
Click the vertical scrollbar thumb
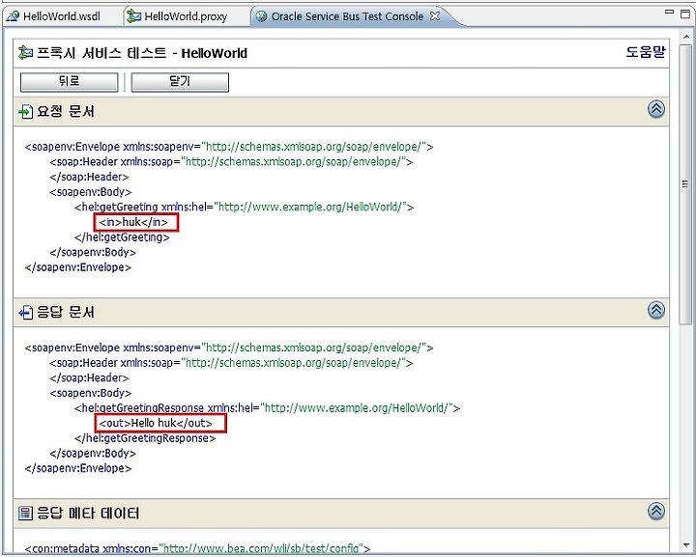[685, 183]
